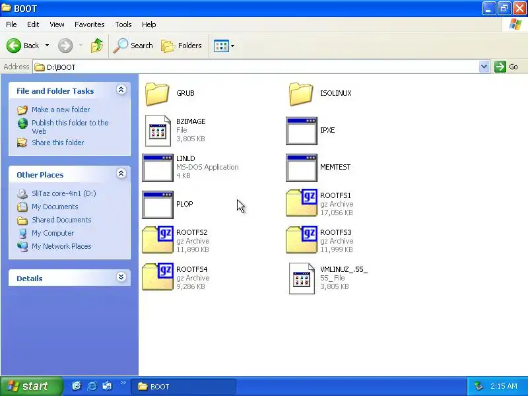Expand the address bar dropdown arrow
Image resolution: width=528 pixels, height=396 pixels.
tap(484, 67)
